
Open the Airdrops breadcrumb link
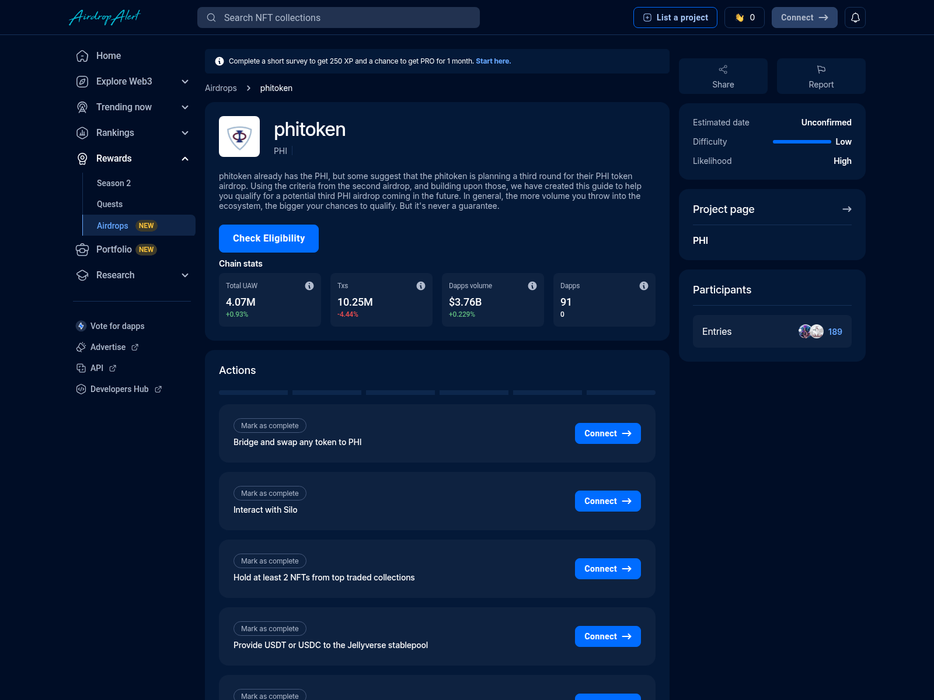click(x=221, y=88)
